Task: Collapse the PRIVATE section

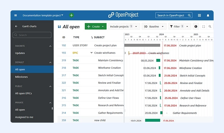Action: pyautogui.click(x=50, y=103)
